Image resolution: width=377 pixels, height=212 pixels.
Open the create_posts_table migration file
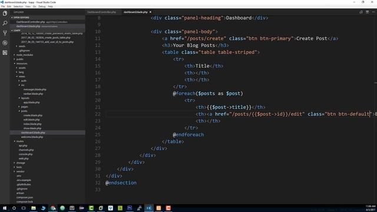coord(46,38)
